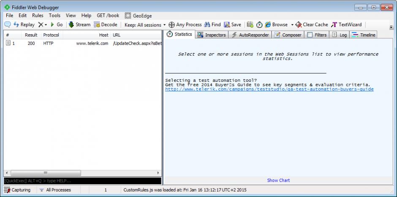
Task: Click the timer stopwatch icon
Action: 259,24
